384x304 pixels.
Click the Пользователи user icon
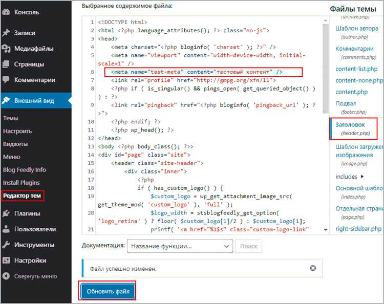[6, 229]
